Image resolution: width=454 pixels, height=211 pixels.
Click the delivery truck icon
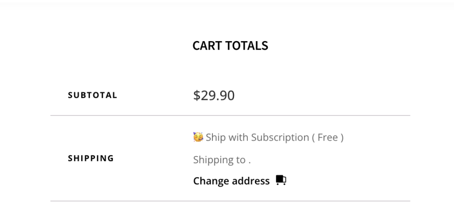click(281, 180)
